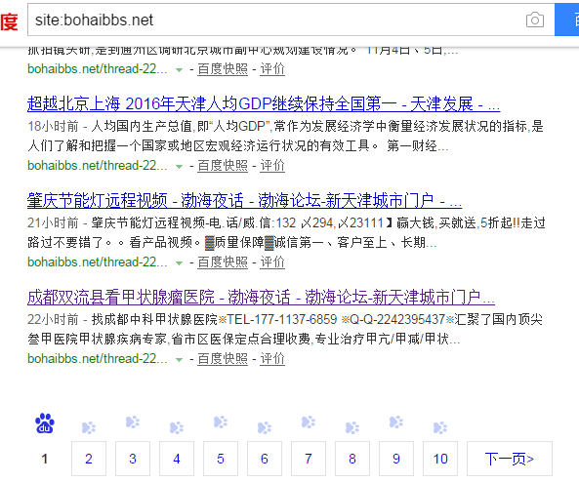Click the bohaibbs.net URL under the 成都双流县 result
Viewport: 579px width, 483px height.
click(98, 359)
